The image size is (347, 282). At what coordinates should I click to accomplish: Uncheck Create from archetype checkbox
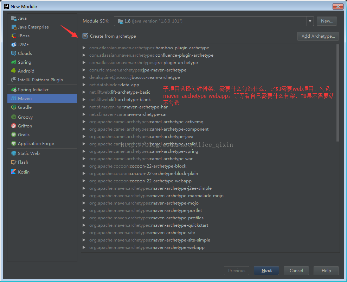(x=85, y=36)
